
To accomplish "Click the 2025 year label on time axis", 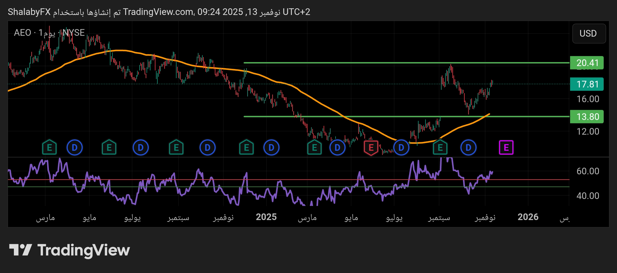I will pyautogui.click(x=266, y=217).
